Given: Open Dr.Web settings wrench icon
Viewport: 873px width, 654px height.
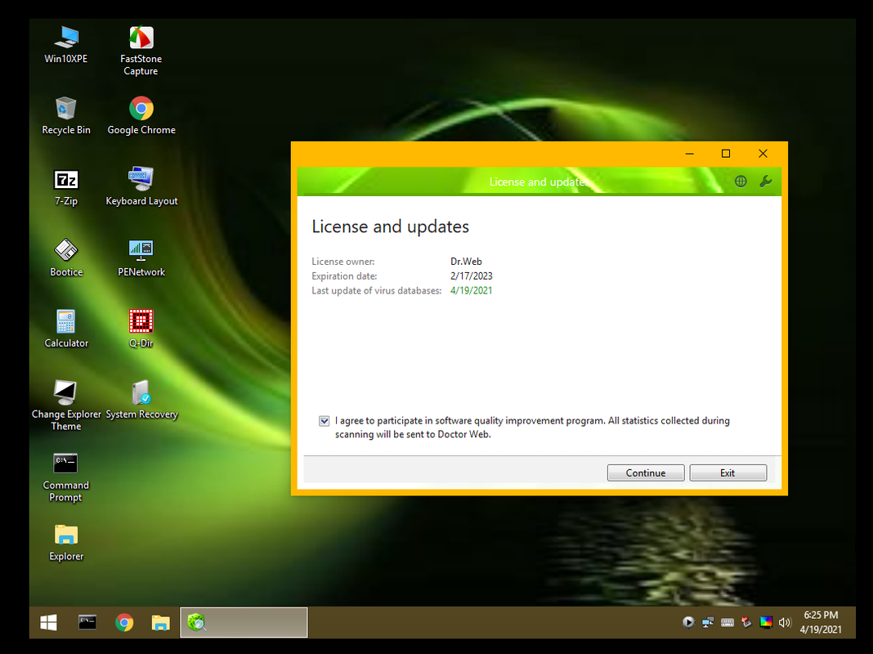Looking at the screenshot, I should coord(766,181).
